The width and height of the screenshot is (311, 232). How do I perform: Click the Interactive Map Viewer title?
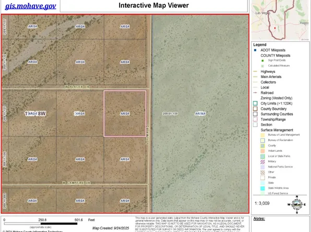click(x=154, y=6)
